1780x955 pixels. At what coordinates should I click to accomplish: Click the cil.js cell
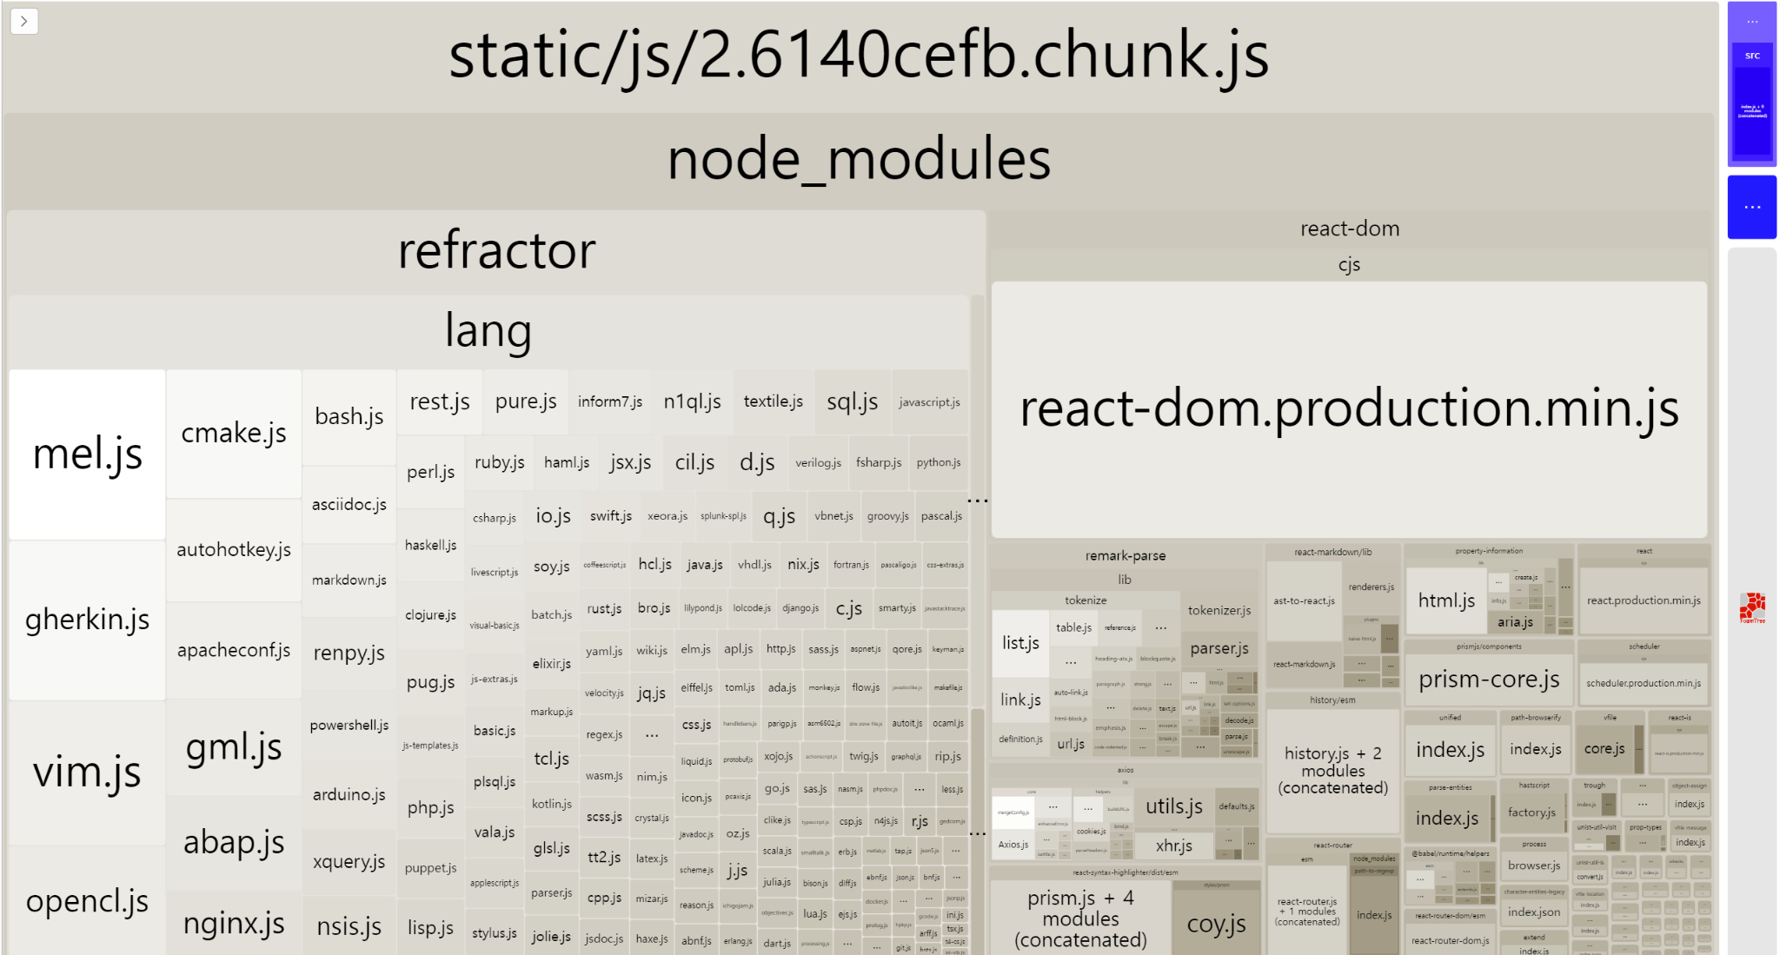tap(694, 463)
